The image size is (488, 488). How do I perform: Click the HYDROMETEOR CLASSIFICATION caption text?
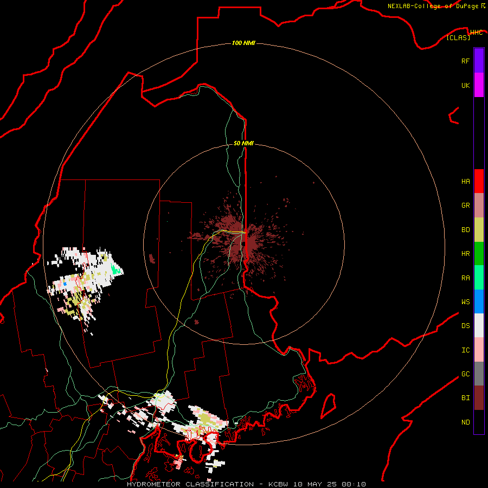pyautogui.click(x=190, y=484)
